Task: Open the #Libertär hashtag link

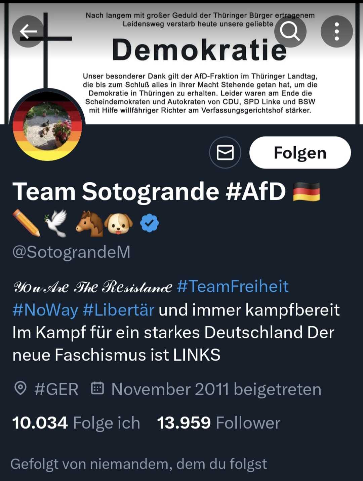Action: point(119,310)
